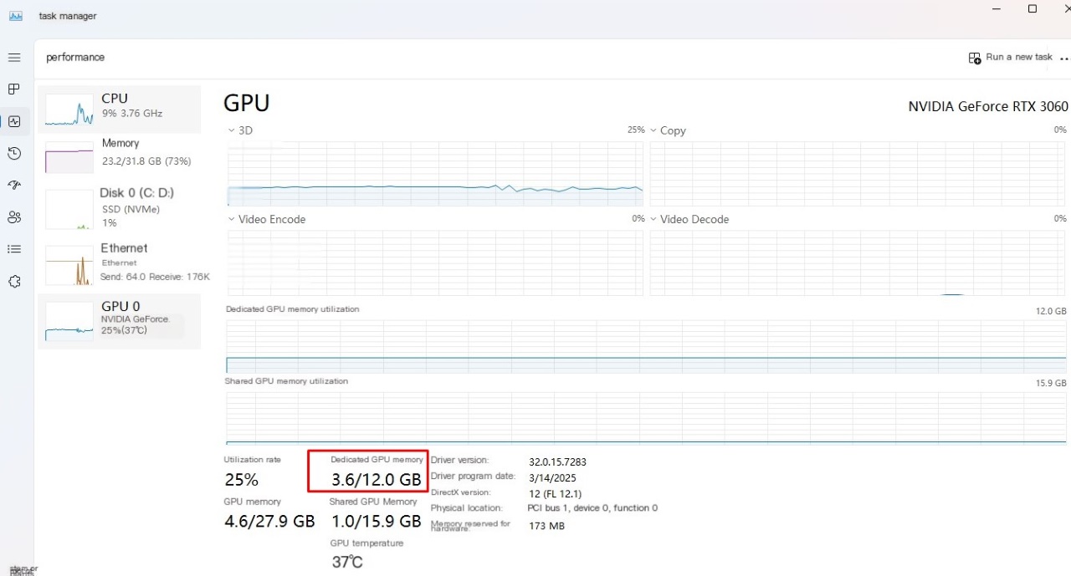Expand the 3D engine graph dropdown
Viewport: 1071px width, 576px height.
coord(233,131)
